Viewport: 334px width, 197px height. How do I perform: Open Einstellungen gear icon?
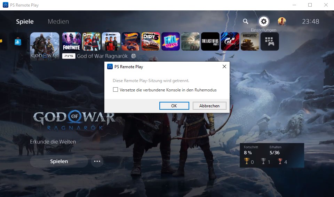(264, 21)
